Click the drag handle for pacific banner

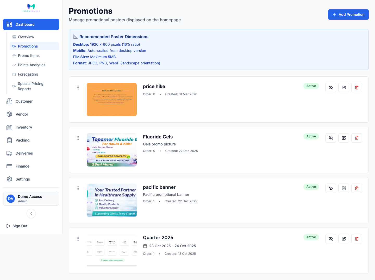click(x=78, y=188)
